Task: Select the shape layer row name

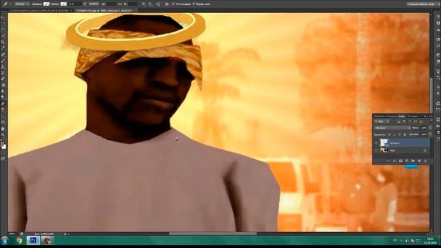Action: pos(395,143)
